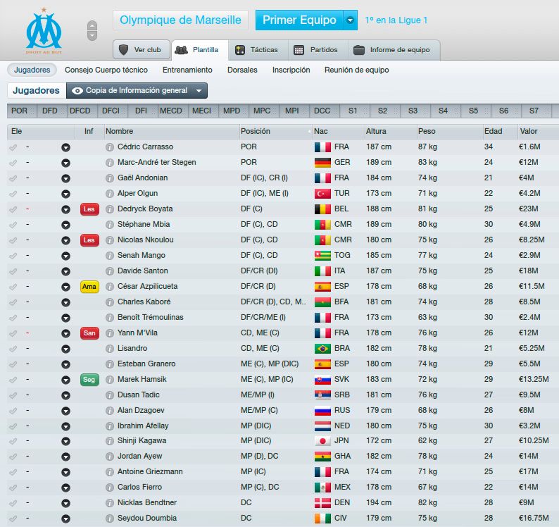The image size is (559, 527).
Task: Click the players icon on Plantilla tab
Action: [181, 50]
